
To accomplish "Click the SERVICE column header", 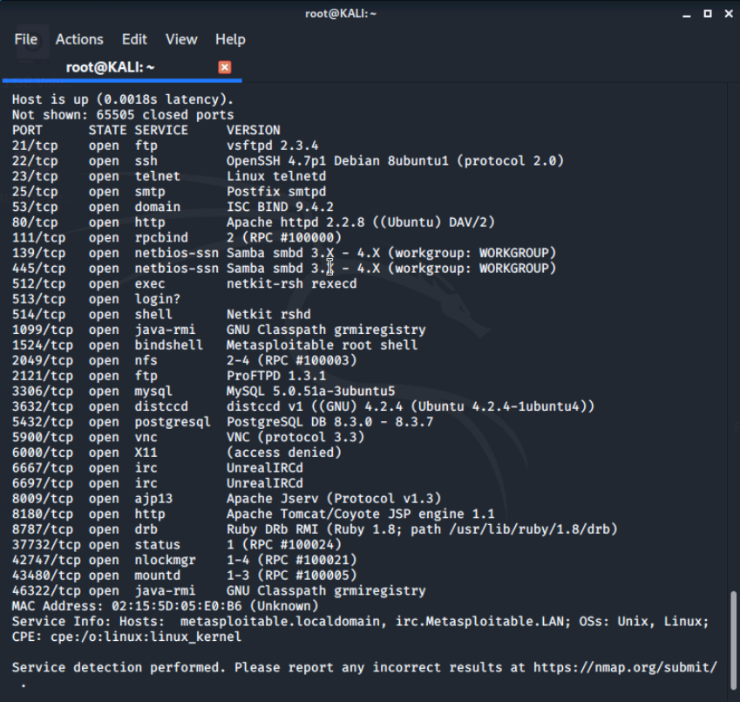I will (161, 130).
